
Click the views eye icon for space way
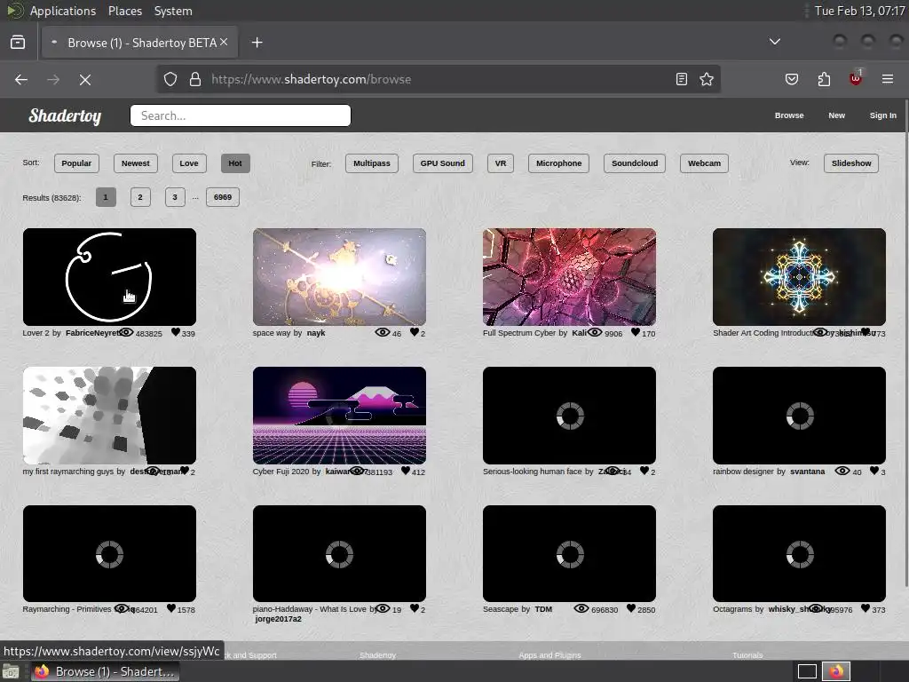pos(383,332)
